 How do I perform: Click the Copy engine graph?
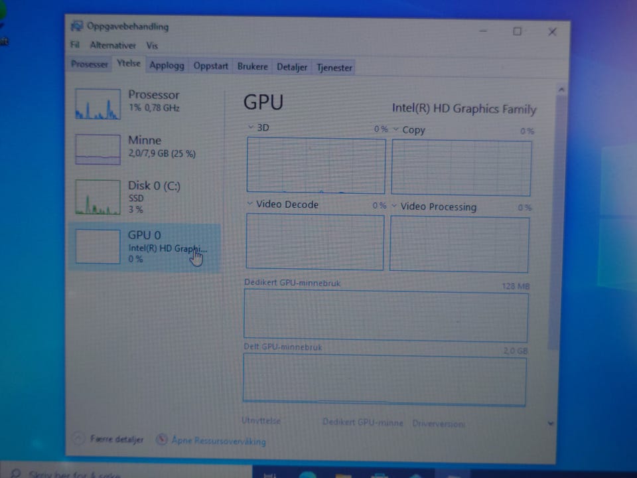coord(461,168)
